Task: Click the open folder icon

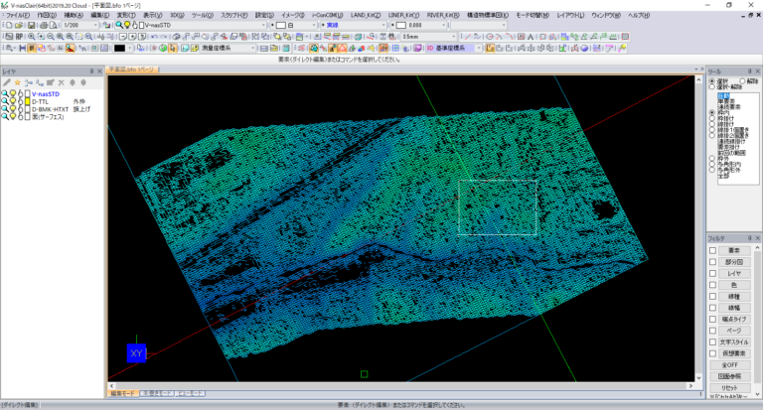Action: [19, 26]
